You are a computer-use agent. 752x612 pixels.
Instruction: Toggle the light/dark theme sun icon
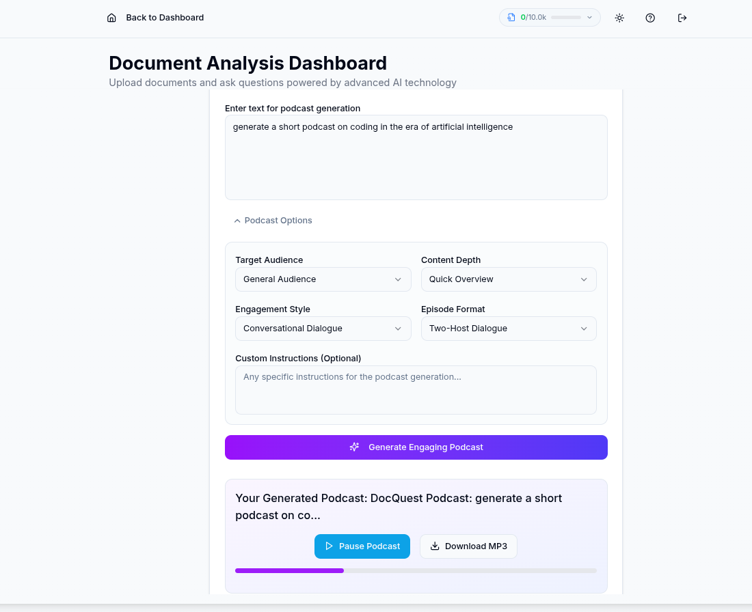point(619,18)
